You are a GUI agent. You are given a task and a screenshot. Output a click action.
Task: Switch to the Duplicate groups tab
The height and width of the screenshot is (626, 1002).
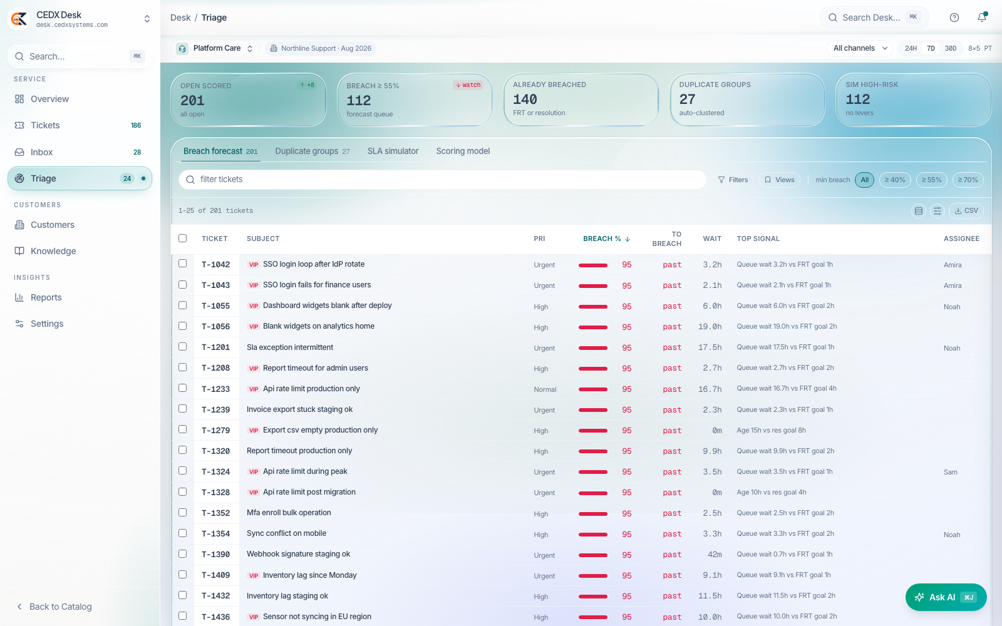click(x=312, y=151)
